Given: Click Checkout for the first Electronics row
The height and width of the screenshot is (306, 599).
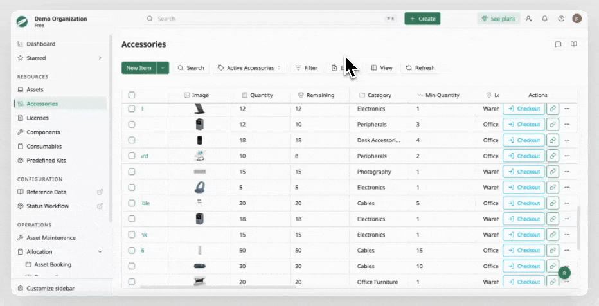Looking at the screenshot, I should click(523, 109).
